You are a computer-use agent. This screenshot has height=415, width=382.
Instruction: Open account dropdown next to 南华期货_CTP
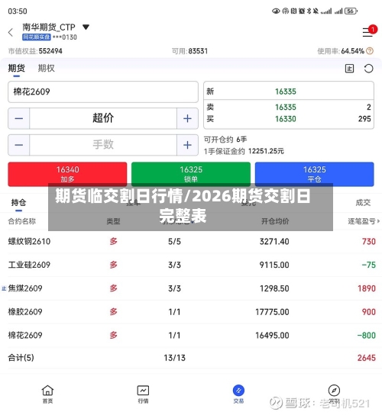86,27
